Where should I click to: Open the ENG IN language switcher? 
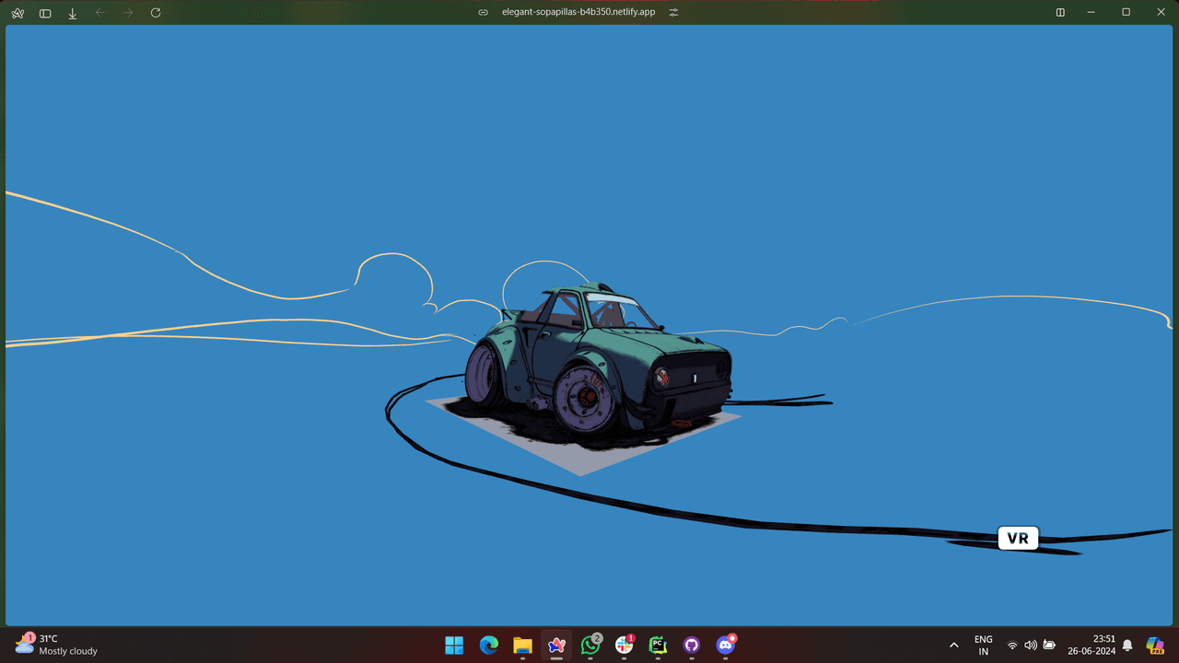(983, 646)
